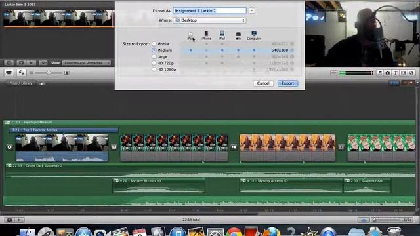
Task: Select the 'Top 3 Favorite Movies' title bar
Action: (64, 130)
